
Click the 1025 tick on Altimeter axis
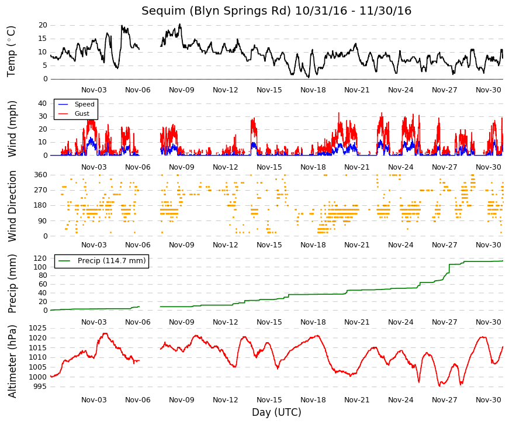coord(37,328)
